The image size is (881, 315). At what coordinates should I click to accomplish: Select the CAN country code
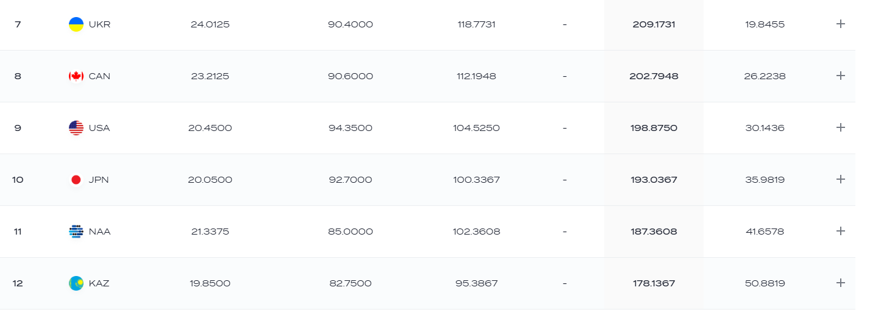point(99,76)
